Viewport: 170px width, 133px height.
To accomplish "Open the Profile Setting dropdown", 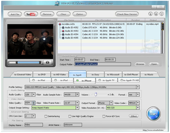I will pyautogui.click(x=138, y=87).
